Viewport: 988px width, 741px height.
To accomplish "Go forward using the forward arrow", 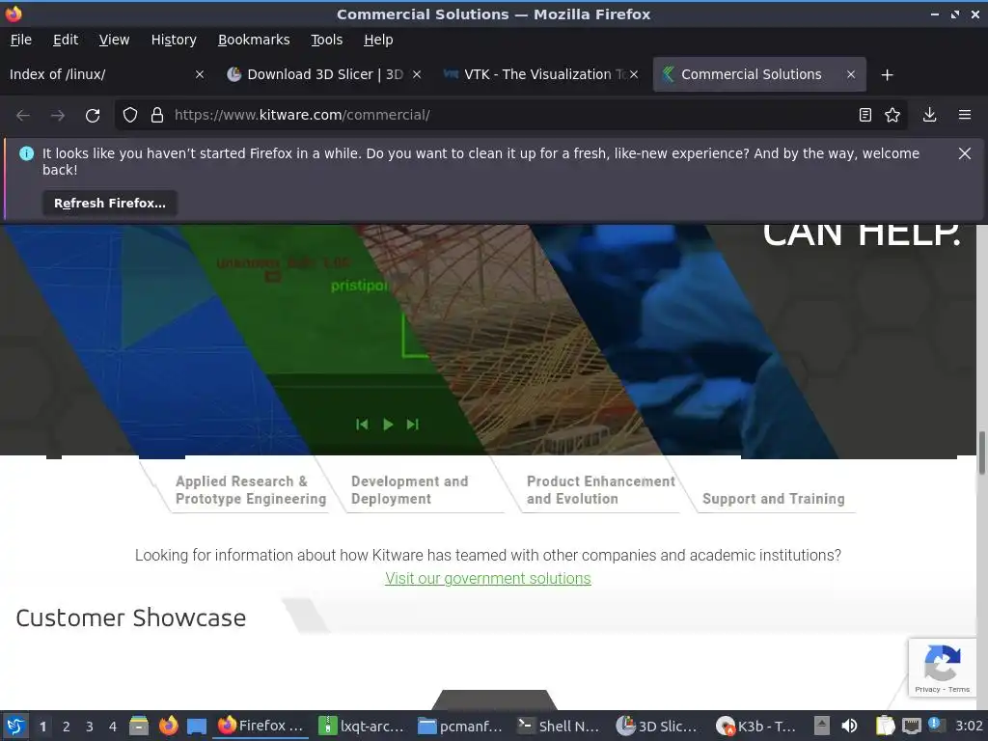I will point(58,116).
